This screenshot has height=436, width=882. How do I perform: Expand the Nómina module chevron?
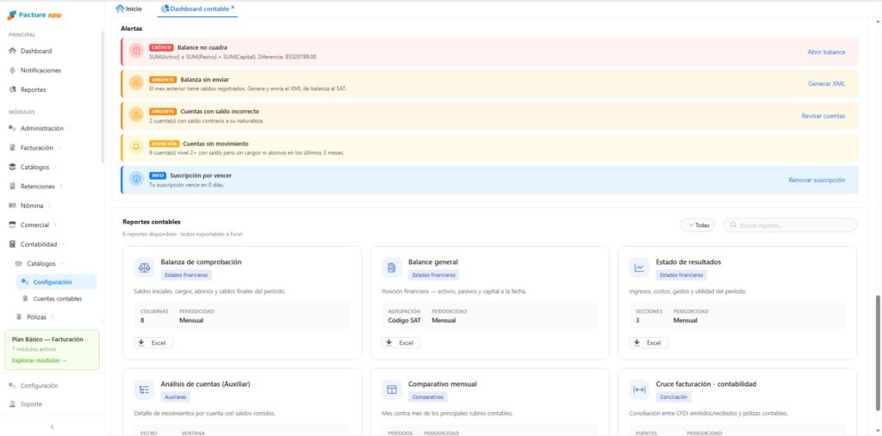pyautogui.click(x=49, y=206)
